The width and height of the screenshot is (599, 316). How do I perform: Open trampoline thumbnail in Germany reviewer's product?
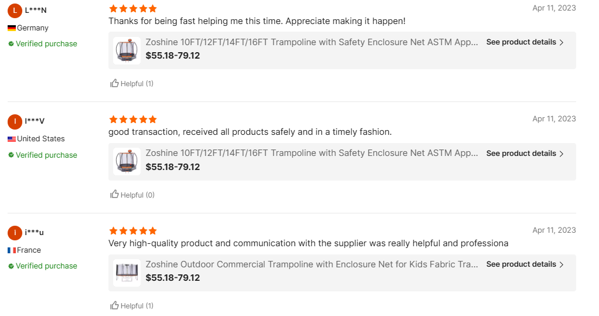127,50
